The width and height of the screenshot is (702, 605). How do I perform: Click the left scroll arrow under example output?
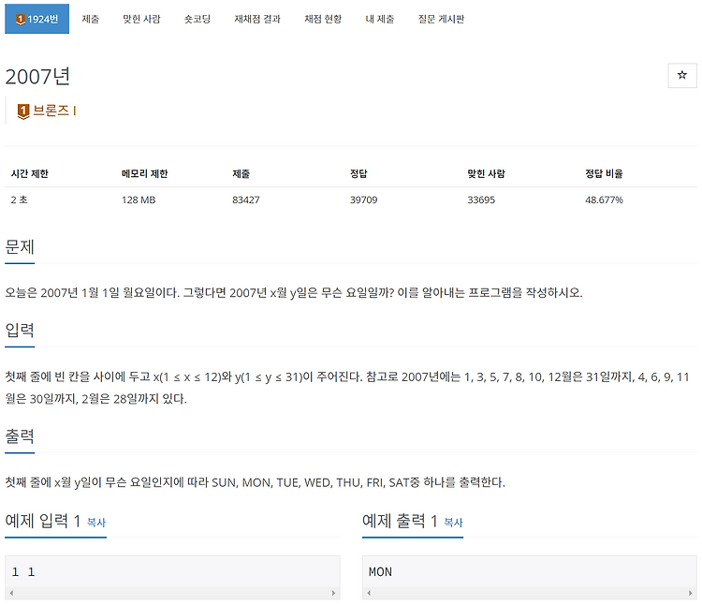coord(369,593)
